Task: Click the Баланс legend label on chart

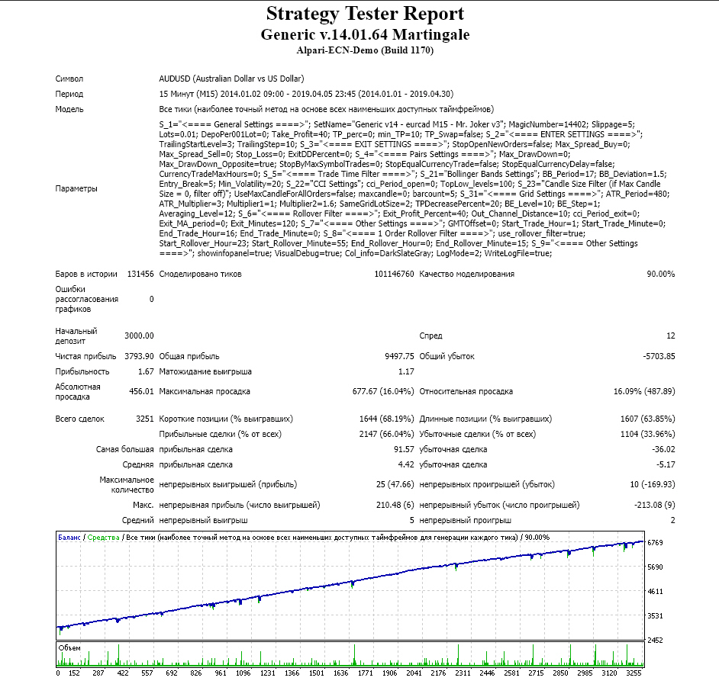Action: click(x=69, y=538)
